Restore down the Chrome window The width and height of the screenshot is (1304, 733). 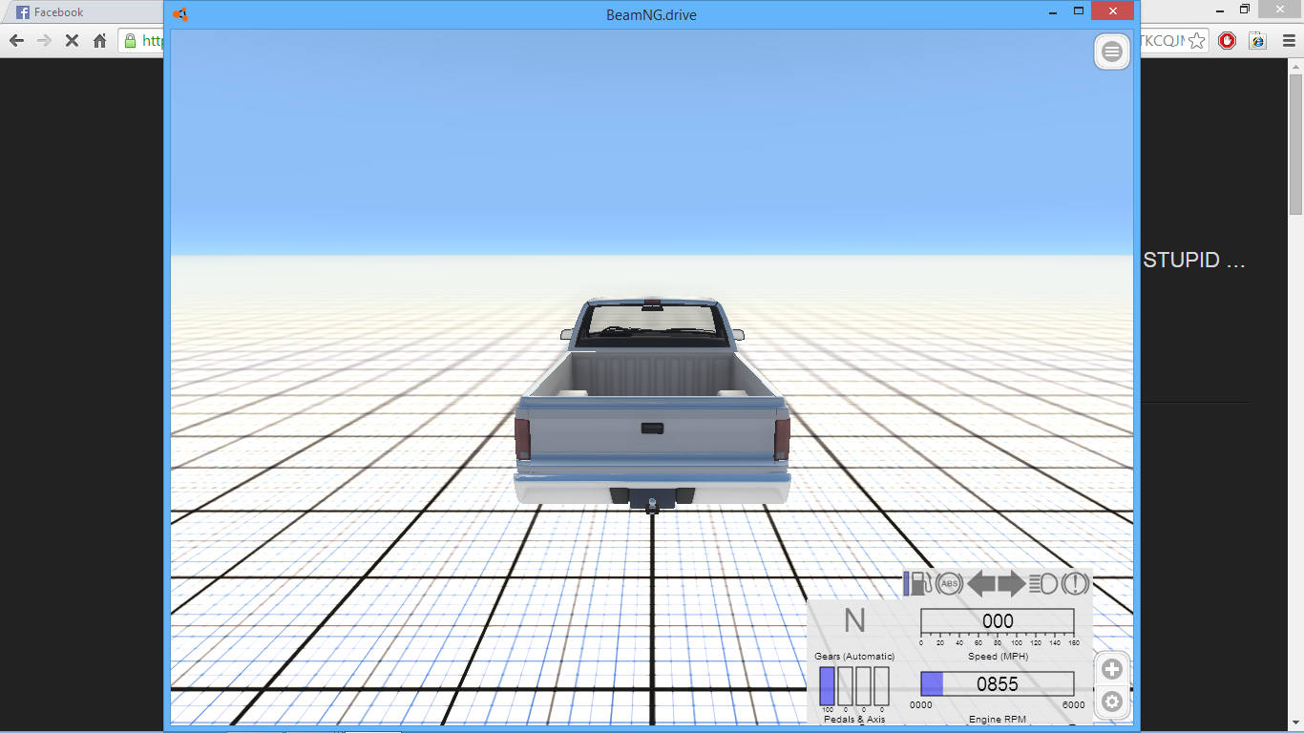(x=1245, y=10)
